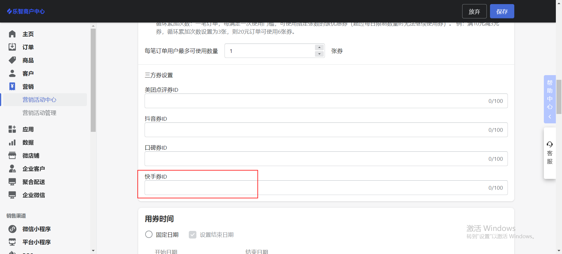Click the 美团点评券ID input field

326,101
